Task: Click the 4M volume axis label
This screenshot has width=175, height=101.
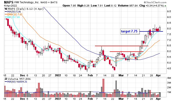Action: 169,78
